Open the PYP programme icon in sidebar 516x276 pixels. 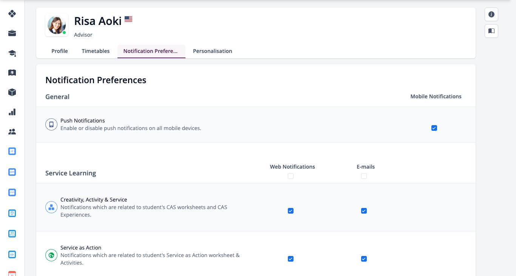coord(12,192)
